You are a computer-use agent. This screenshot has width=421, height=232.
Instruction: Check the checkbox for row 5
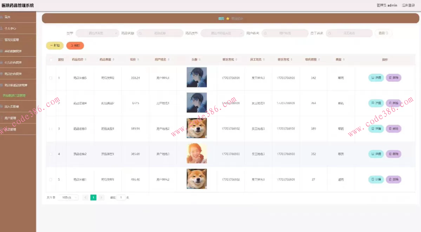tap(51, 180)
